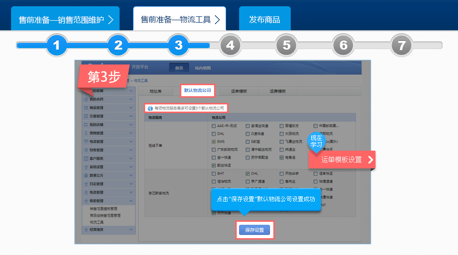Open the 运费模板 tab in the tutorial image

pyautogui.click(x=277, y=90)
